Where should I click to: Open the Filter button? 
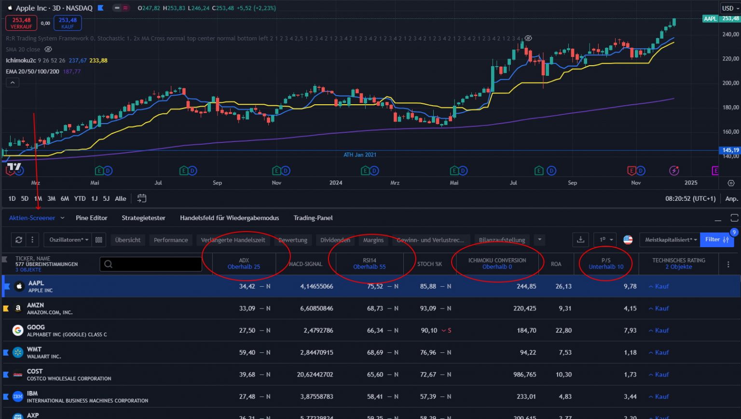(717, 239)
